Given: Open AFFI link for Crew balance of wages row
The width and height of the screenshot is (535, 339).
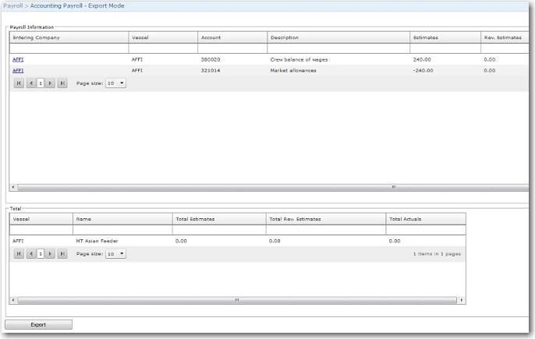Looking at the screenshot, I should pyautogui.click(x=17, y=58).
